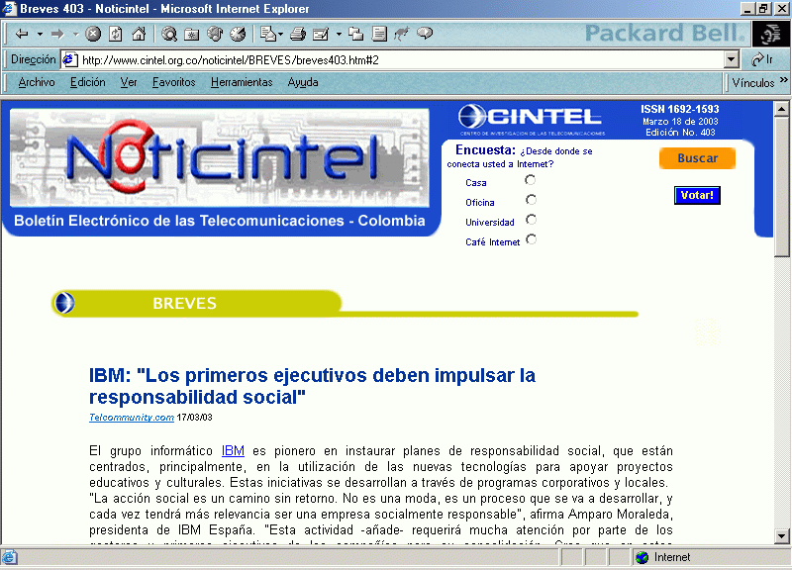Click the article headline about IBM
Screen dimensions: 792x570
[312, 386]
